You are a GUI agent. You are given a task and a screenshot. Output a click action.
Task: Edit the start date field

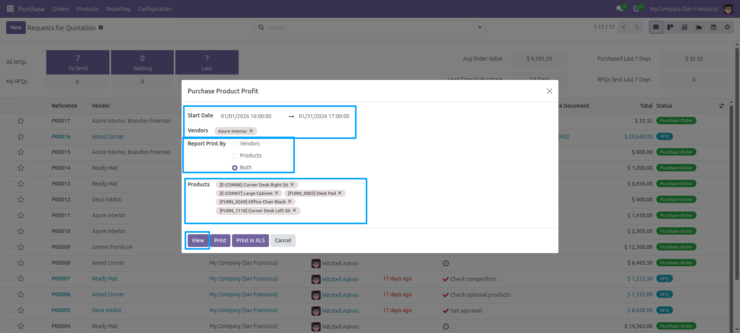pos(246,116)
